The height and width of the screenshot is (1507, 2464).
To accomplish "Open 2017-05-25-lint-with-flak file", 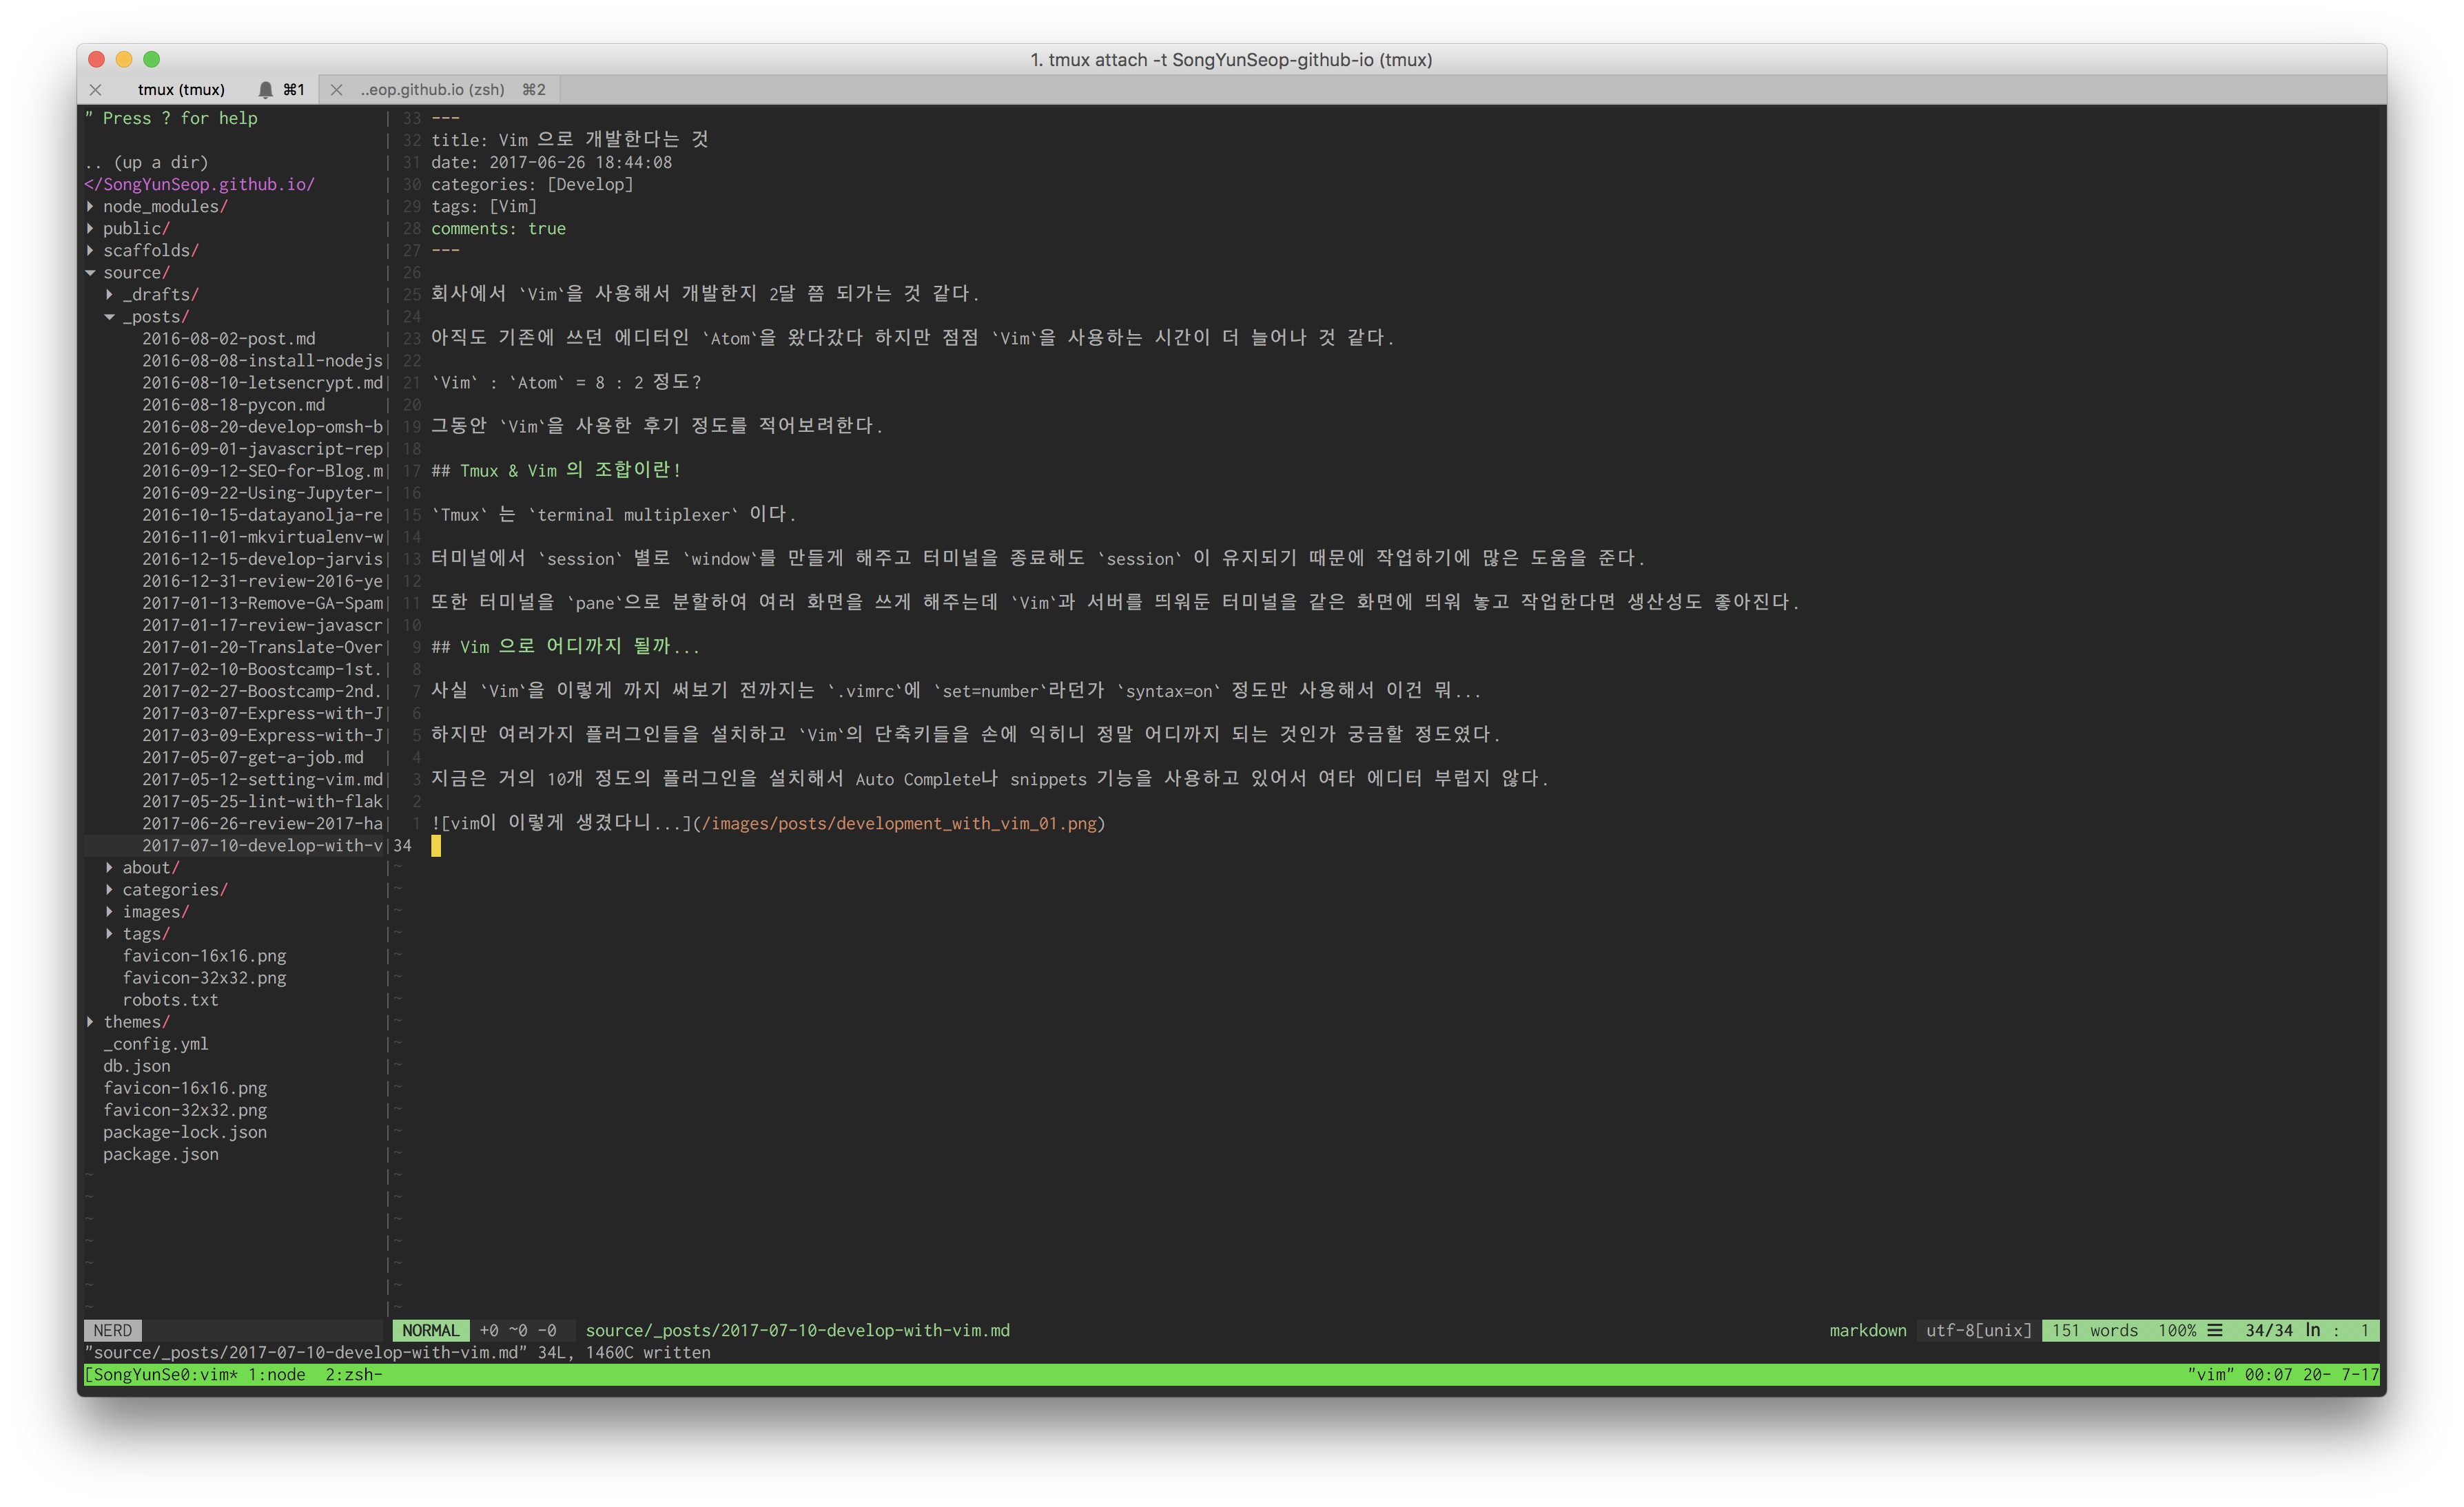I will (x=262, y=802).
